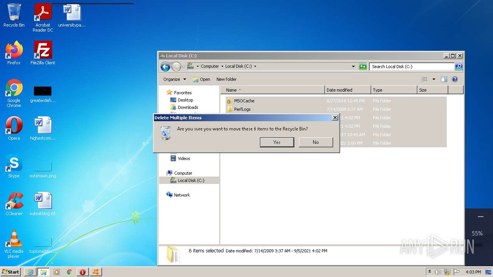The image size is (493, 277).
Task: Click the search magnifier icon
Action: (459, 67)
